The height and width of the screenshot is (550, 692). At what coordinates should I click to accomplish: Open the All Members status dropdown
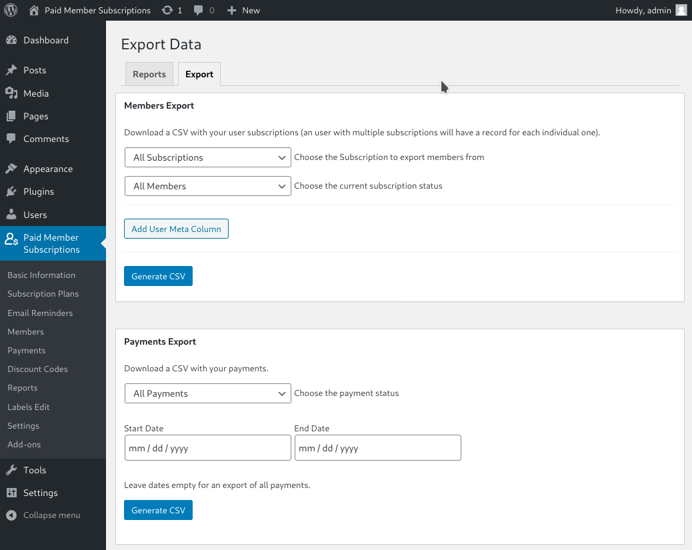coord(208,186)
